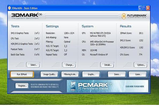The width and height of the screenshot is (159, 110).
Task: Open results Options
Action: [x=141, y=65]
